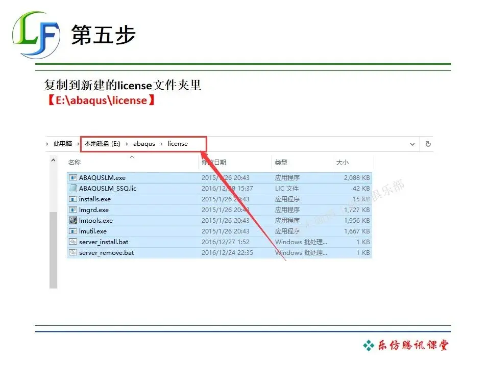Click the date 2016/12/27 1:52
This screenshot has width=490, height=367.
(226, 242)
